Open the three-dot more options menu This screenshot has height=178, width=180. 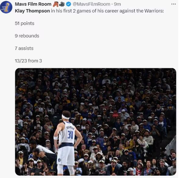[x=173, y=4]
